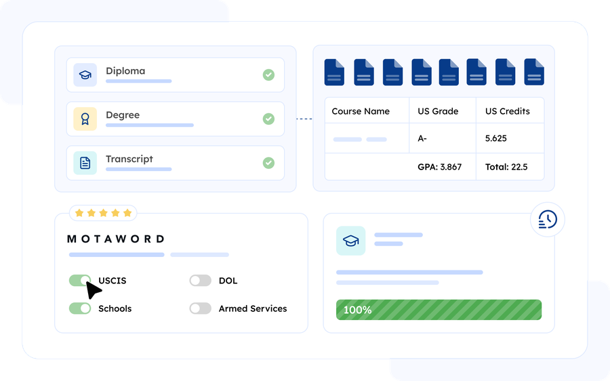Click the green checkmark on Diploma row

[268, 75]
